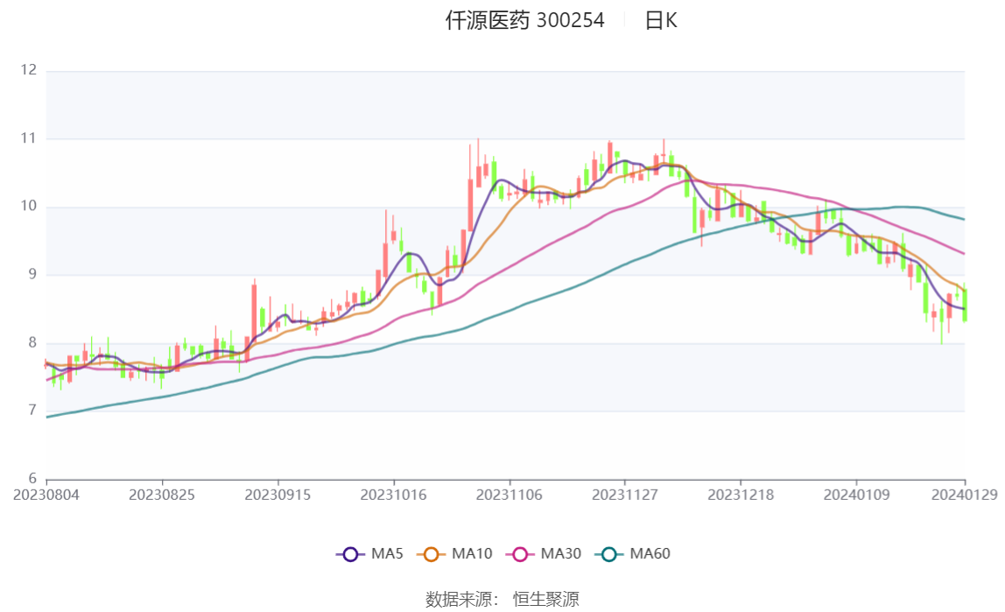The height and width of the screenshot is (612, 1005).
Task: Click x-axis date label 20231218
Action: [x=741, y=495]
